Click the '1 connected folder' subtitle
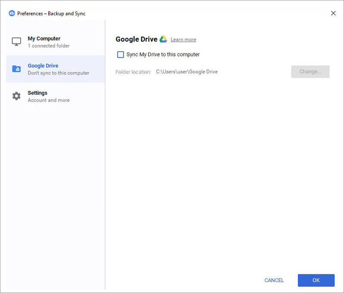 [49, 46]
